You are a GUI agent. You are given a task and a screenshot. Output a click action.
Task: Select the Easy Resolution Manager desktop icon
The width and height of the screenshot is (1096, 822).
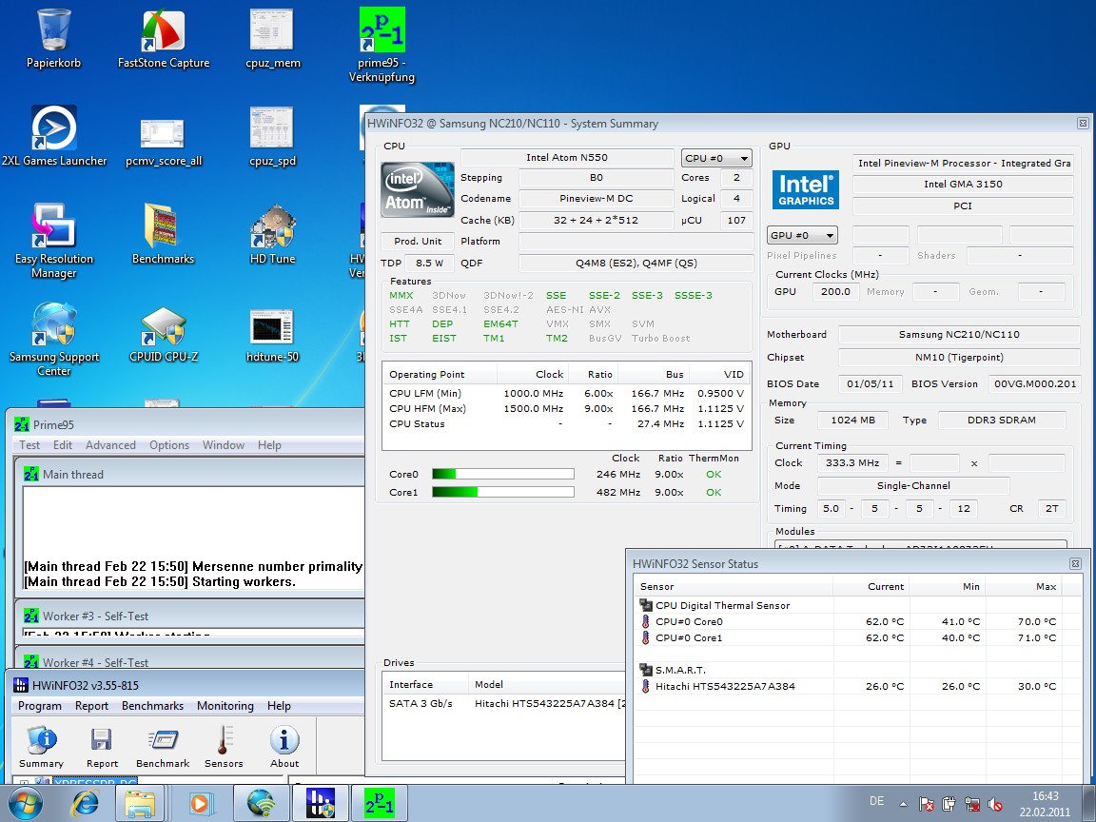tap(54, 241)
